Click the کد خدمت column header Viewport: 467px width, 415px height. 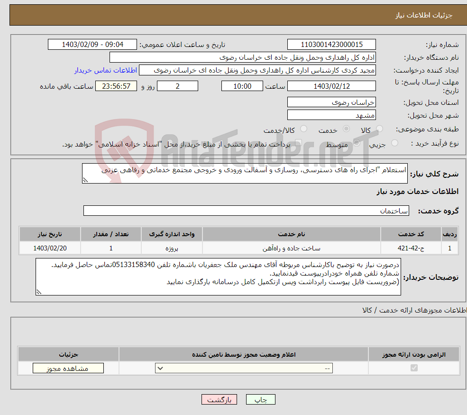pos(411,234)
